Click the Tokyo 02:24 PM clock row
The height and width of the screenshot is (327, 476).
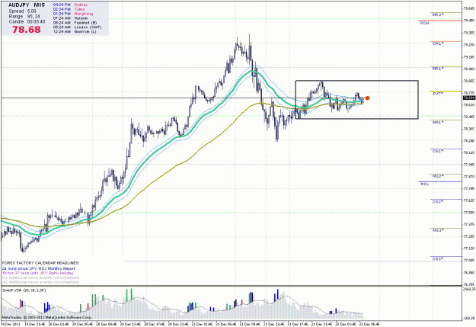pos(69,9)
